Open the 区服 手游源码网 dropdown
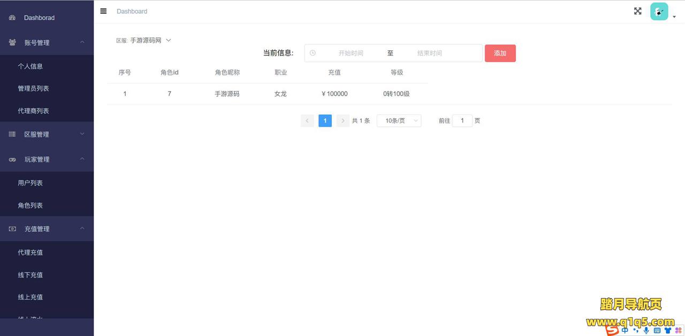 150,40
